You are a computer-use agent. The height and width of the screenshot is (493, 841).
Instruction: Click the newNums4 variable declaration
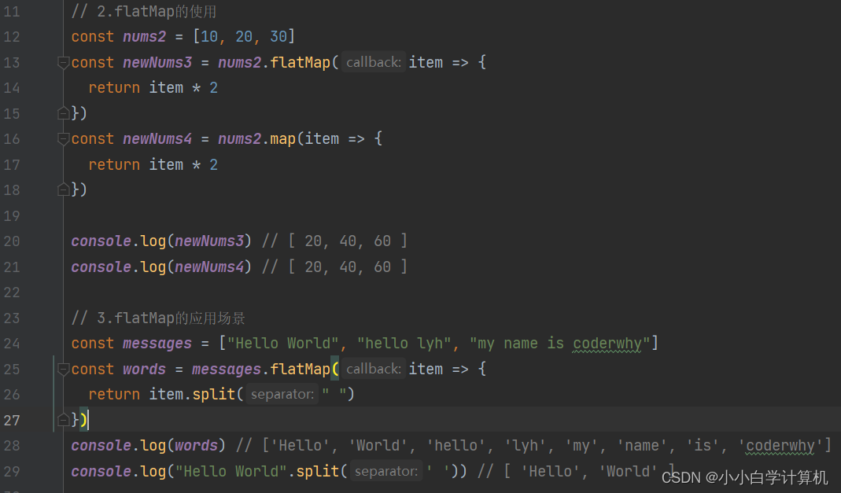(x=157, y=139)
